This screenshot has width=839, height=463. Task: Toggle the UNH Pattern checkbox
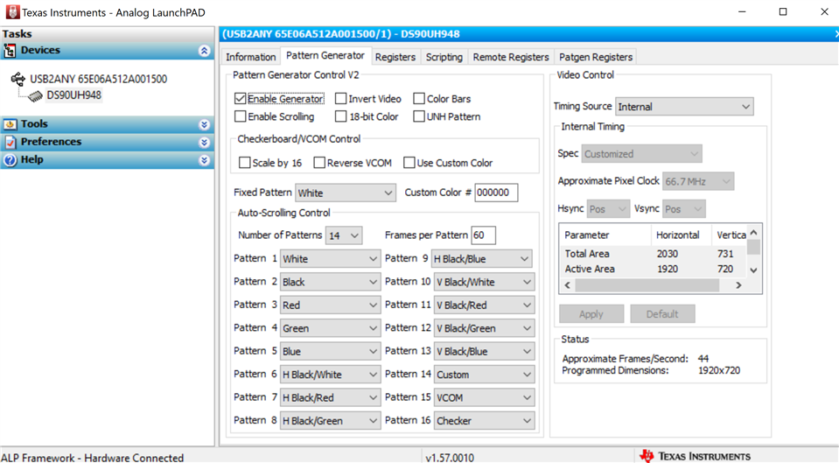pos(419,116)
